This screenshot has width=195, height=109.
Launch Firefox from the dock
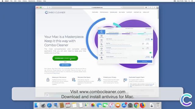[x=143, y=105]
